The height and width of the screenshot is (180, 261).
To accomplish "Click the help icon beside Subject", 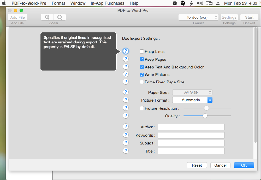I will 126,143.
